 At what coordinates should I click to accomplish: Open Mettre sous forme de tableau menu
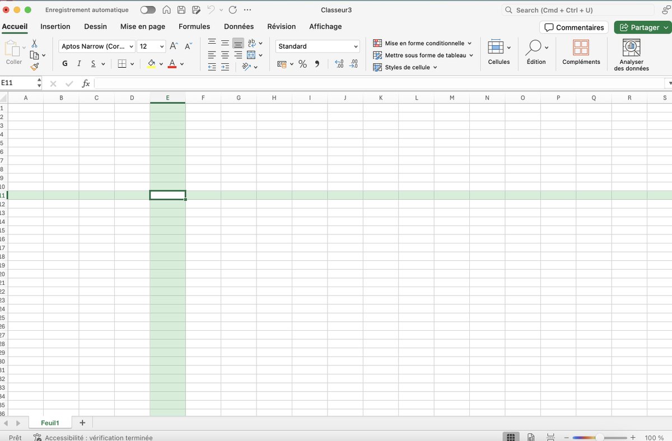tap(423, 55)
